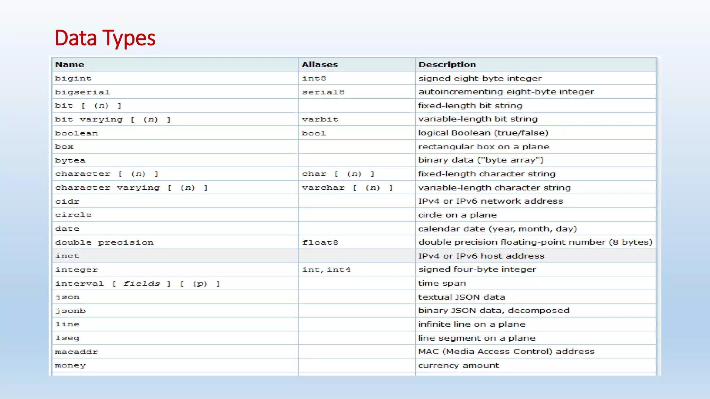Click 'double precision floating-point number (8 bytes)' description
This screenshot has height=399, width=710.
[535, 242]
